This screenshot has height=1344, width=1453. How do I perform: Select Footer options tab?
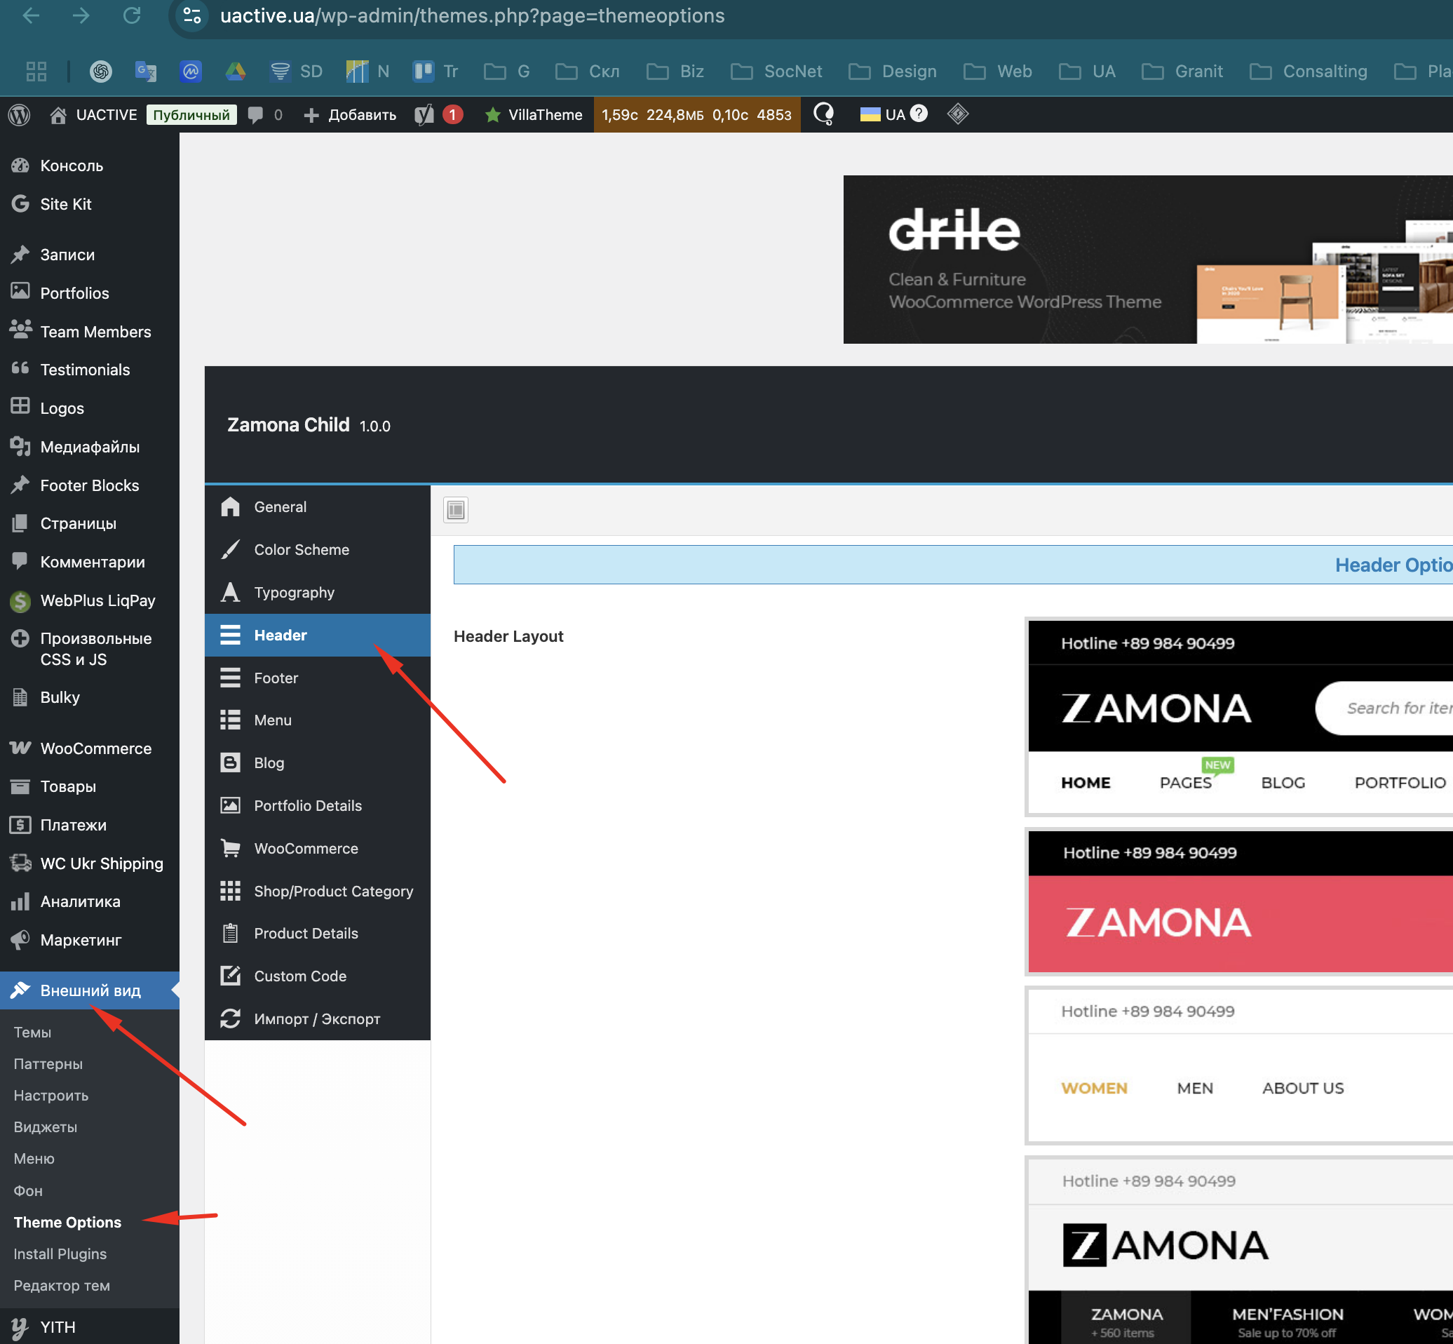(x=318, y=678)
